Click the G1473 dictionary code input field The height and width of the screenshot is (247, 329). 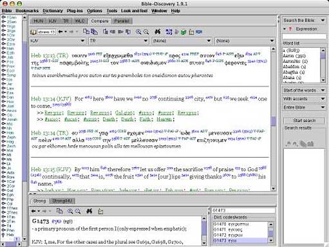243,210
